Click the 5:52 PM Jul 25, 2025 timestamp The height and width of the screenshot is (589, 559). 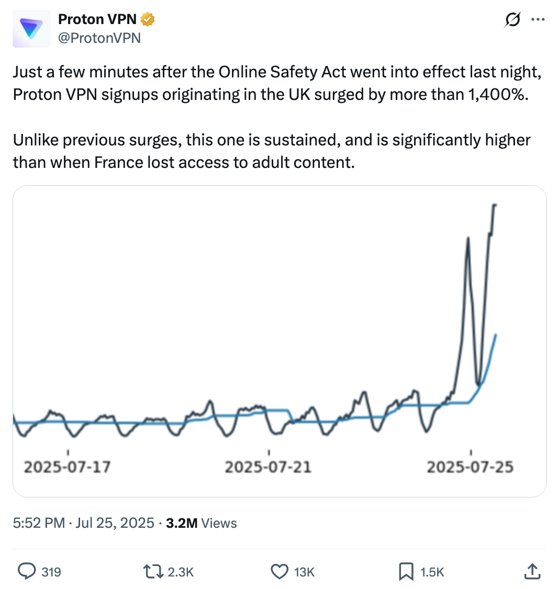click(x=84, y=523)
